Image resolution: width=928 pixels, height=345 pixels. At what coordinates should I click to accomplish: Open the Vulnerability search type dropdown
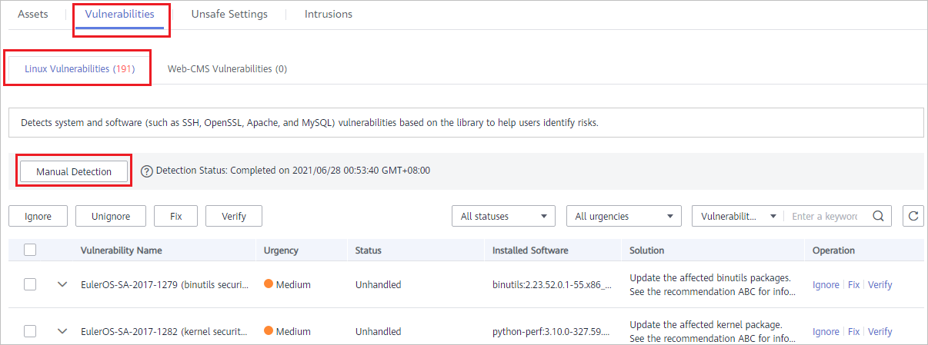738,217
